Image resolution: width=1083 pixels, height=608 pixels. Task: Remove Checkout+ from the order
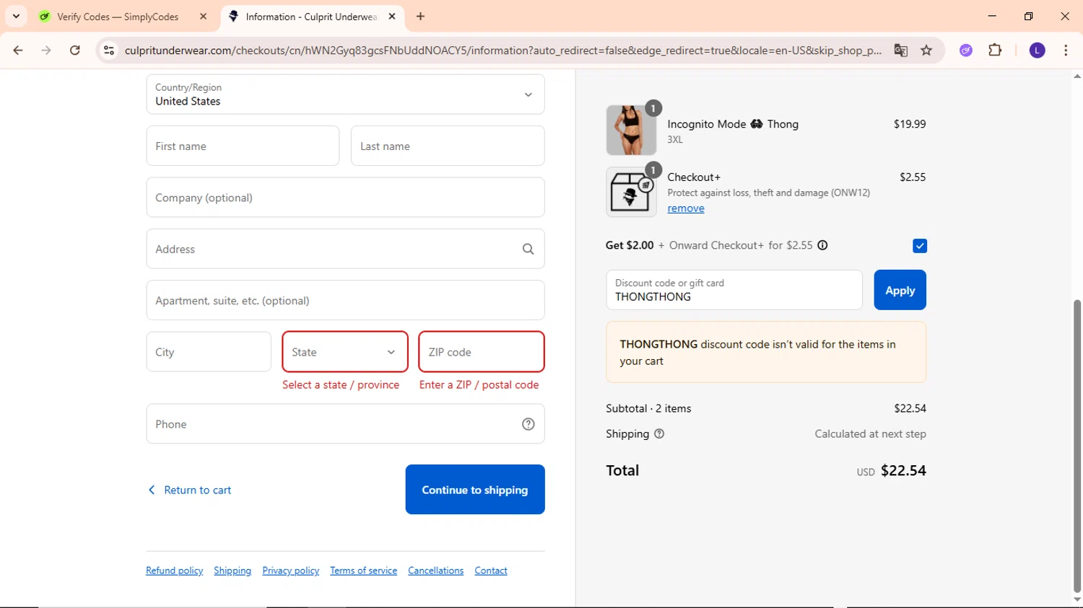[x=686, y=208]
